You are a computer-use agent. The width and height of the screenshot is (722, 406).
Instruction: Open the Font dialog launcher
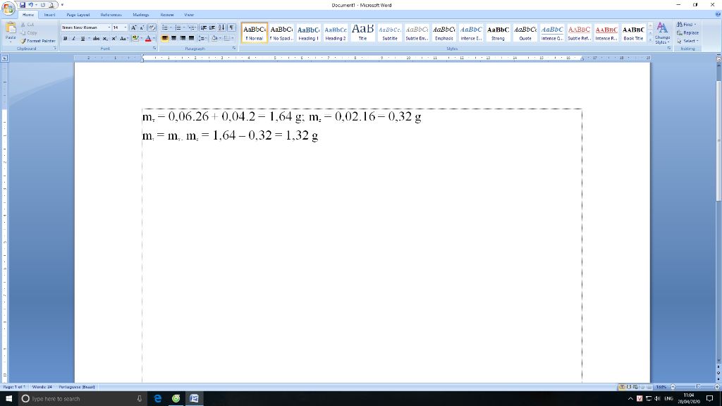point(154,49)
